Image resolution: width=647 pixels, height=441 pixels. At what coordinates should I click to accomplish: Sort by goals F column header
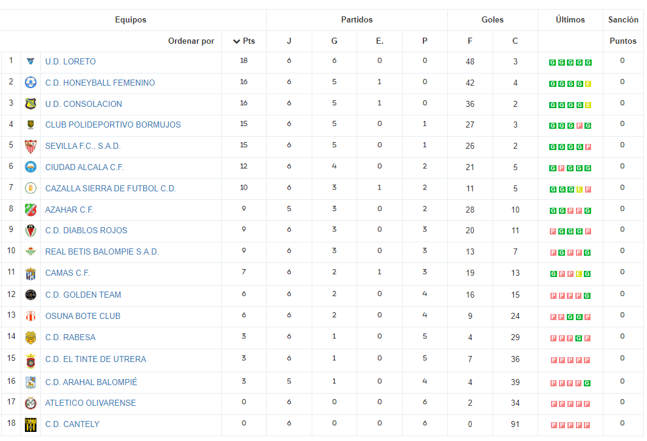coord(470,41)
